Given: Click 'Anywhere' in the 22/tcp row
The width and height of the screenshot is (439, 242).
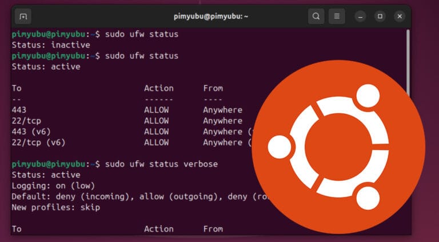Looking at the screenshot, I should 222,121.
